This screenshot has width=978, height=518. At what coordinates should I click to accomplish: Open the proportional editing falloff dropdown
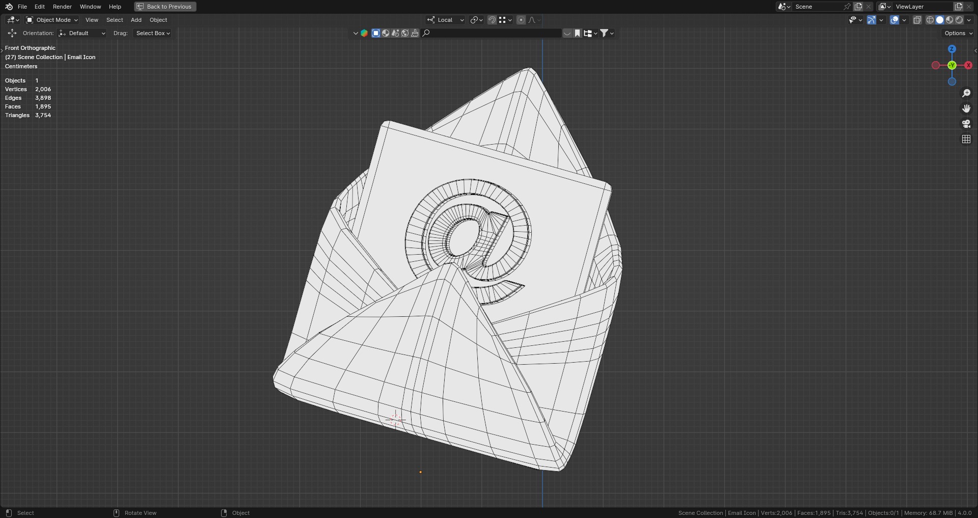pyautogui.click(x=534, y=20)
